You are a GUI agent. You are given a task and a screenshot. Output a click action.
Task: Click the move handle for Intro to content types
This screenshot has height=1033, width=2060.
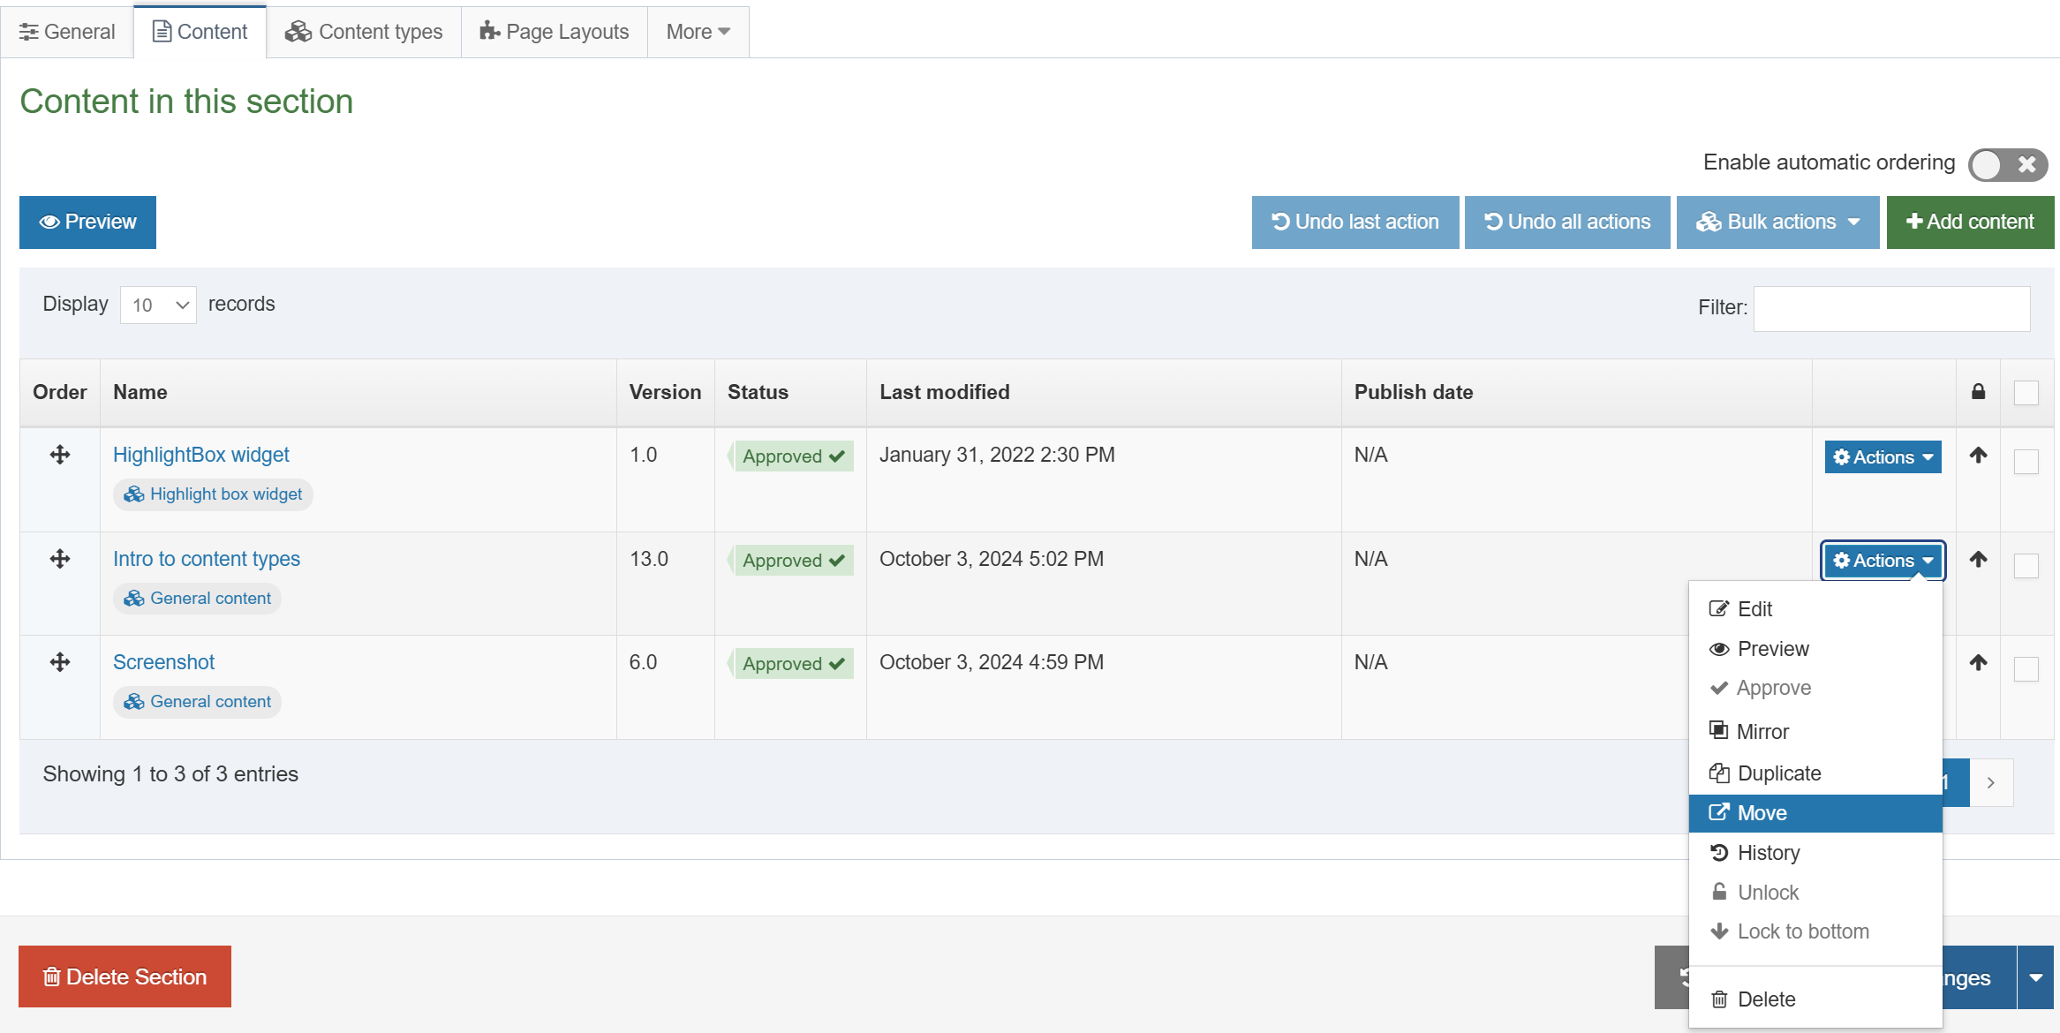60,559
